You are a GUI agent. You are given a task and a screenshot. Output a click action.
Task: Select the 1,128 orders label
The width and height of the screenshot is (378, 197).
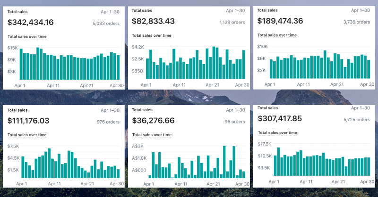[x=232, y=22]
